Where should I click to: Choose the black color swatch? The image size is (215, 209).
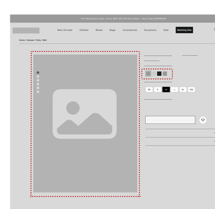click(x=159, y=74)
